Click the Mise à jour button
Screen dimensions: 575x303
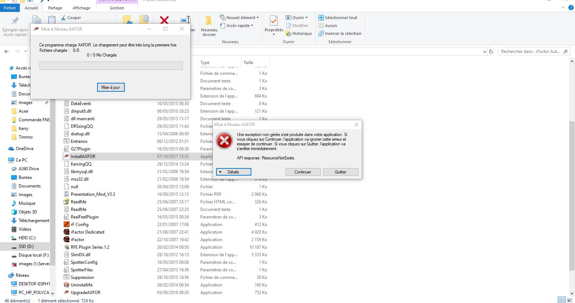coord(111,87)
